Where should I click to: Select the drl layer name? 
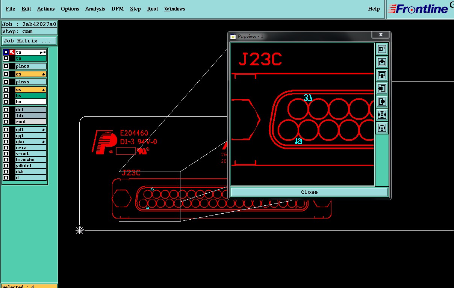(31, 110)
